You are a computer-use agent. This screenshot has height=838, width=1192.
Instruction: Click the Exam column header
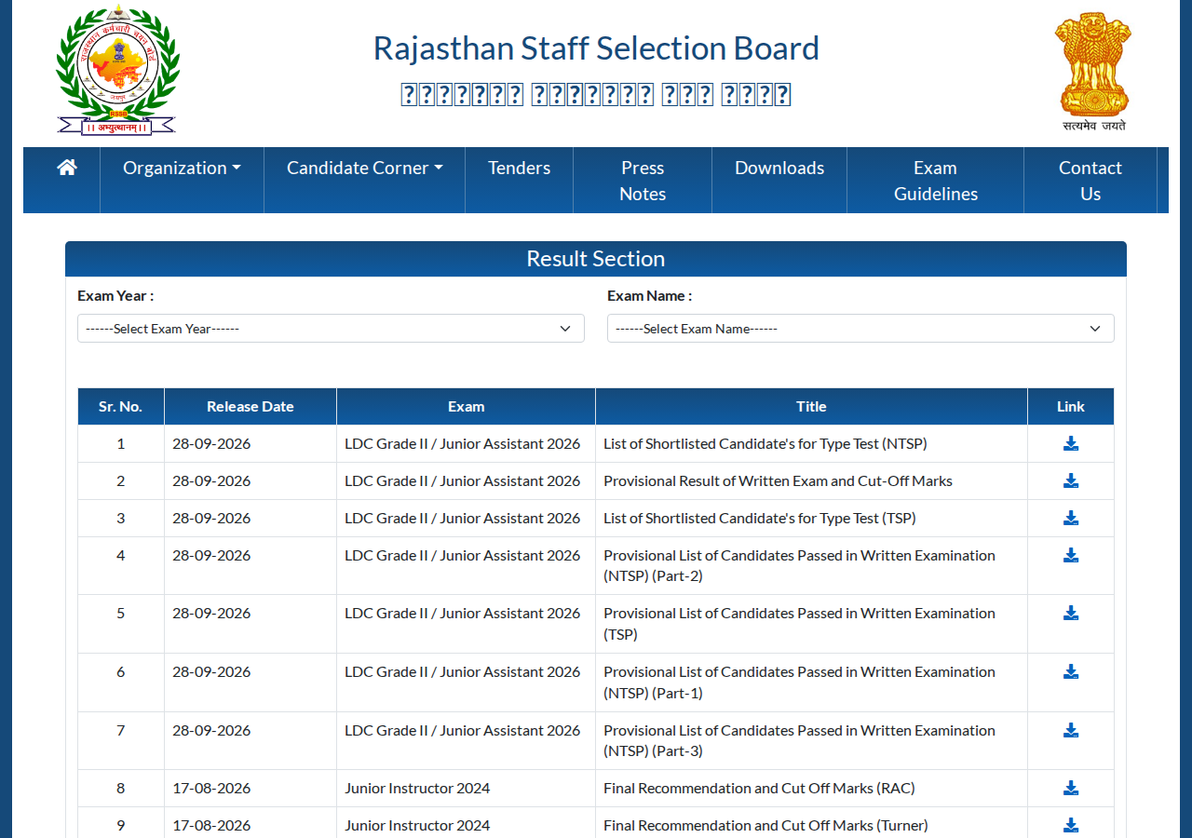[x=466, y=406]
